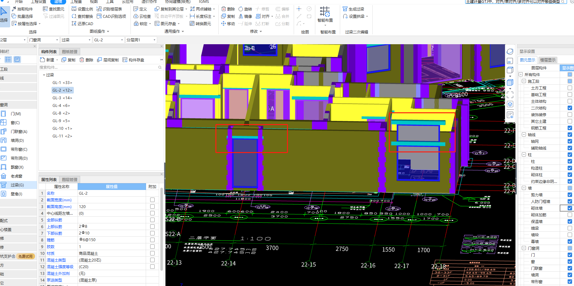Click 生成过梁 generate lintel tool
The image size is (574, 286).
pyautogui.click(x=353, y=9)
